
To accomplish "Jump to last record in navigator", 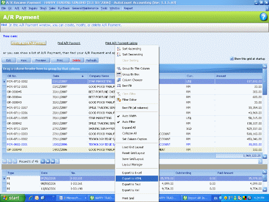I will click(x=52, y=162).
